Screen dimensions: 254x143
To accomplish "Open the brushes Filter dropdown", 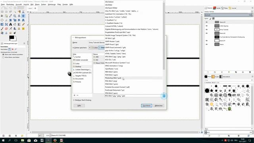I will click(252, 80).
